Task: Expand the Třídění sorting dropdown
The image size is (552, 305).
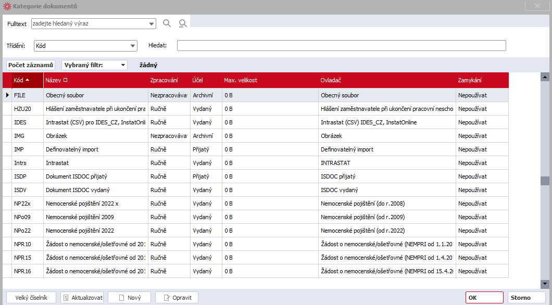Action: coord(132,46)
